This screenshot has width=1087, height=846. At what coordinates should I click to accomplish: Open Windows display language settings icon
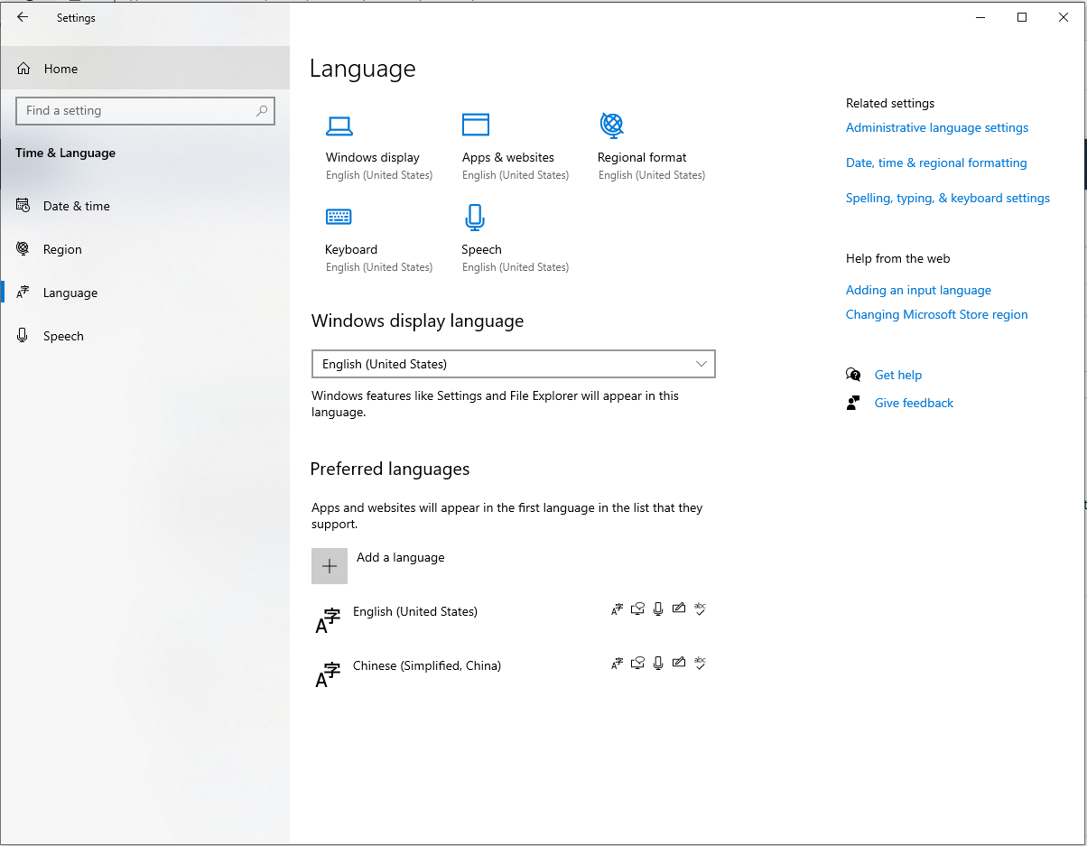pyautogui.click(x=339, y=126)
